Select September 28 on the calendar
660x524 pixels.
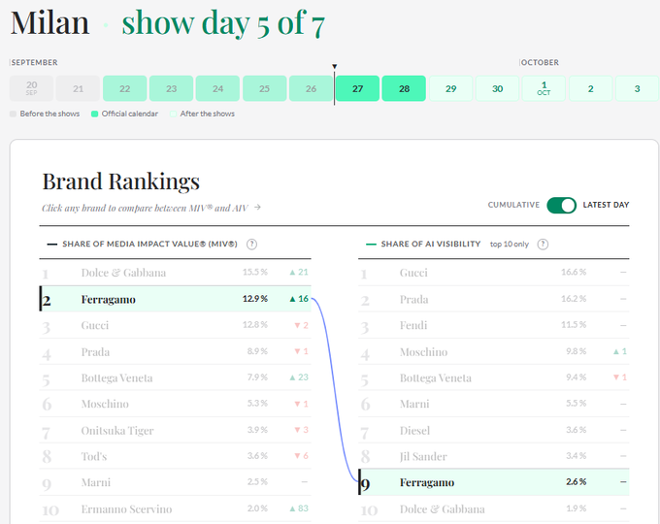click(x=404, y=88)
